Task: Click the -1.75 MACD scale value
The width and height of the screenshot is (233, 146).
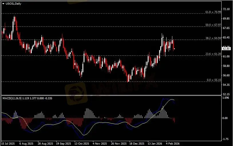Action: coord(226,139)
